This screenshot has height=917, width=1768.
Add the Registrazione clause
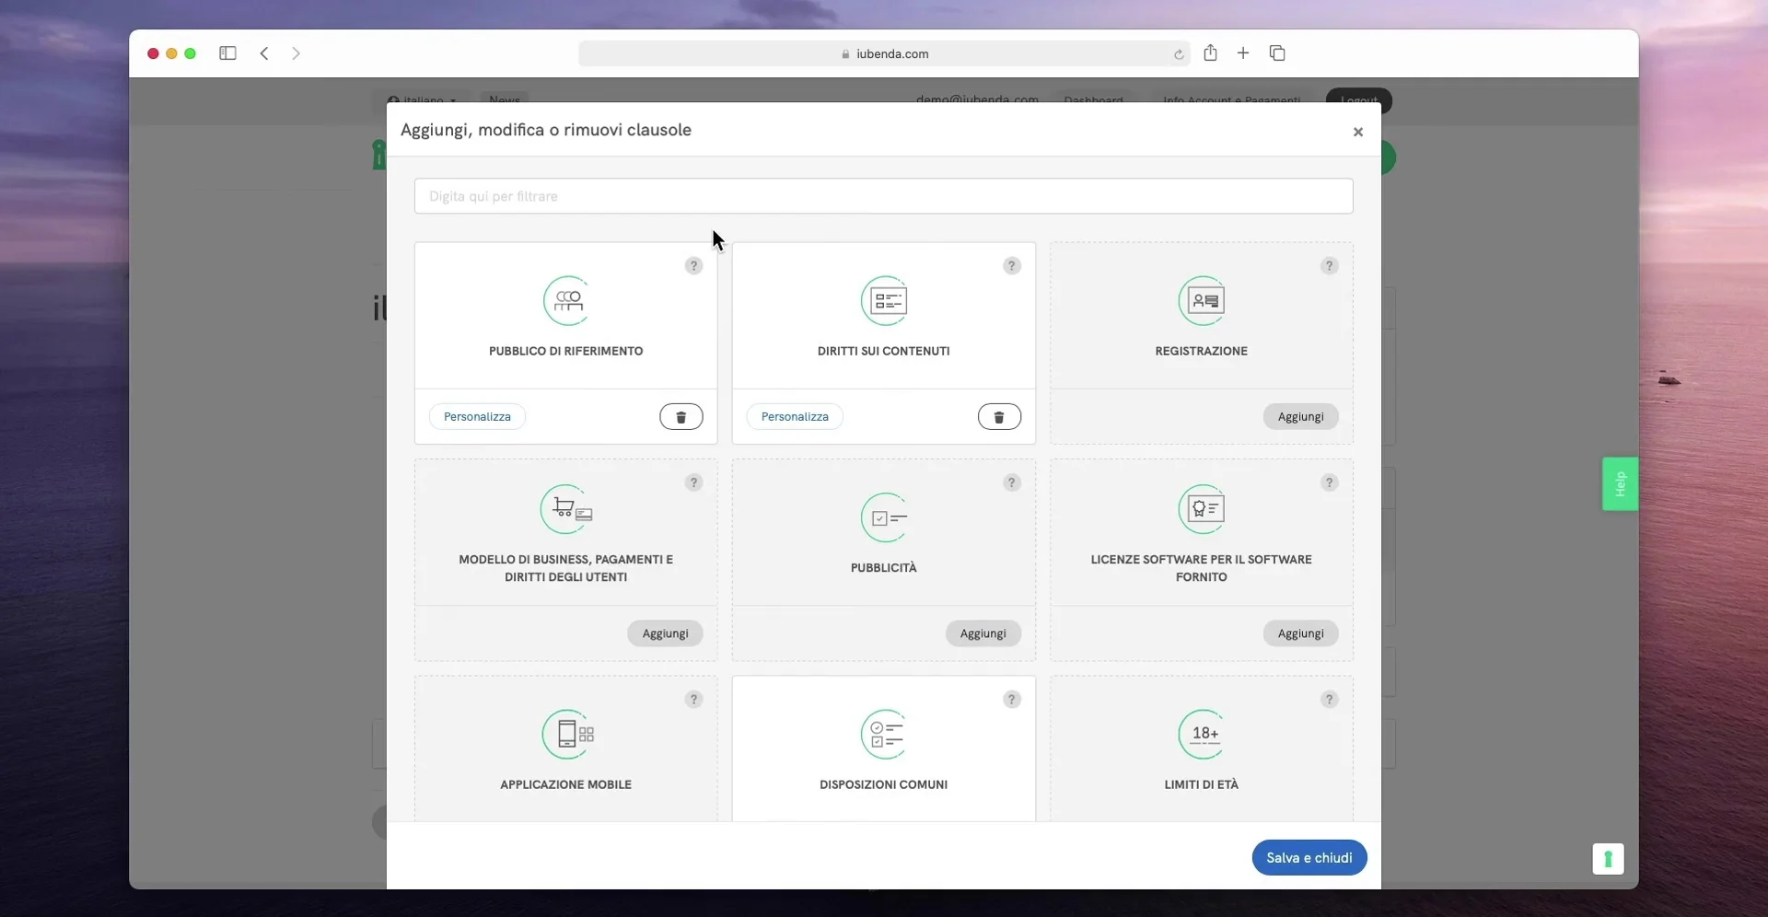coord(1300,417)
